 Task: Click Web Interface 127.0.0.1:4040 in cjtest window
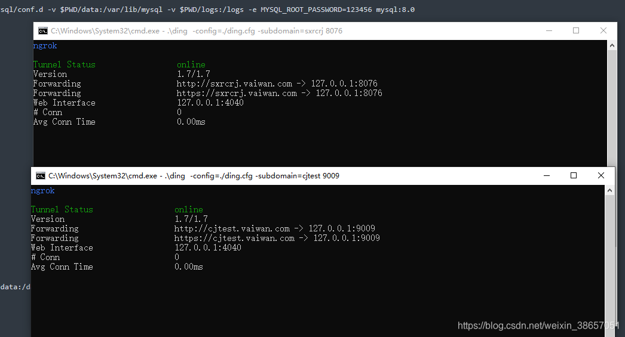pos(208,248)
